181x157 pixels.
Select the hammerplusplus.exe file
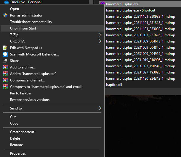(x=122, y=4)
